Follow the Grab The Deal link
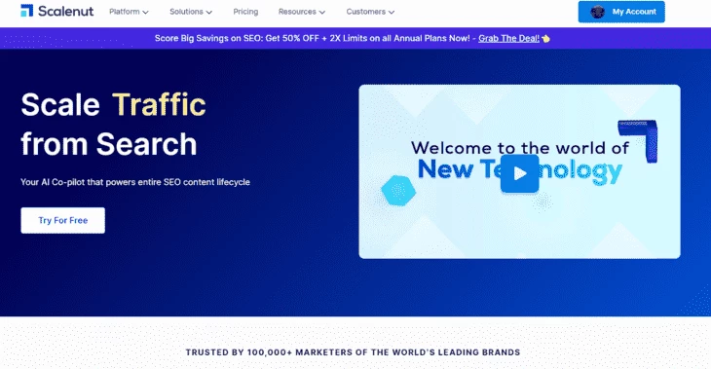 pyautogui.click(x=508, y=39)
